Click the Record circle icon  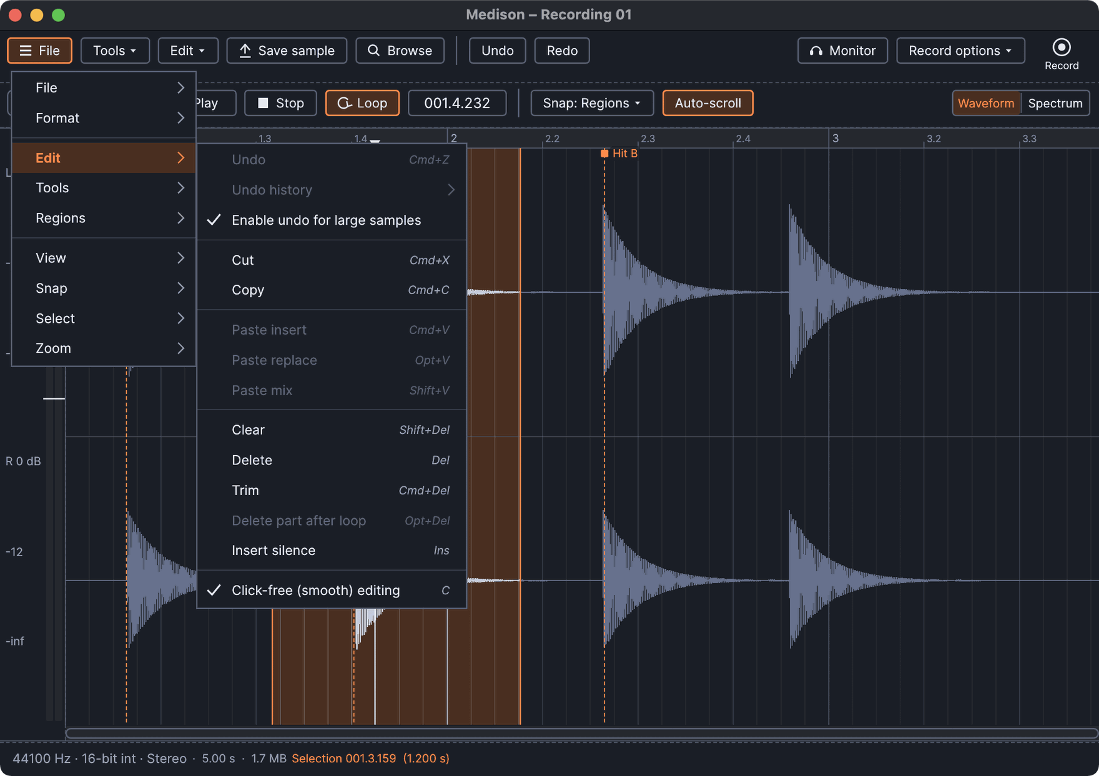[x=1061, y=47]
